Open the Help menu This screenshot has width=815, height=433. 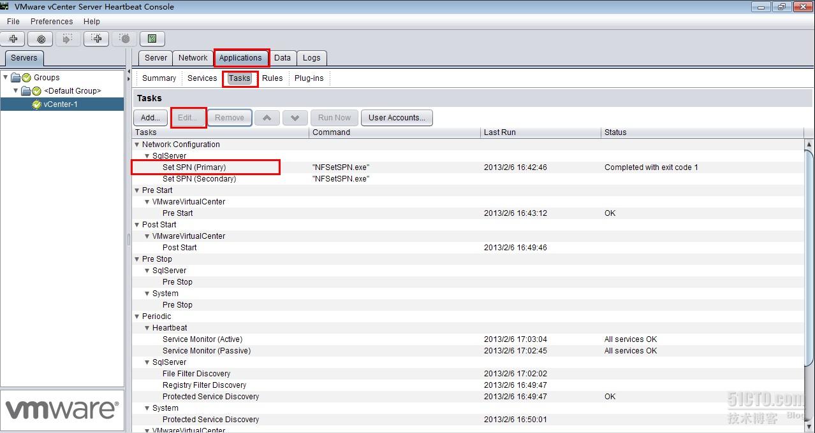(92, 22)
